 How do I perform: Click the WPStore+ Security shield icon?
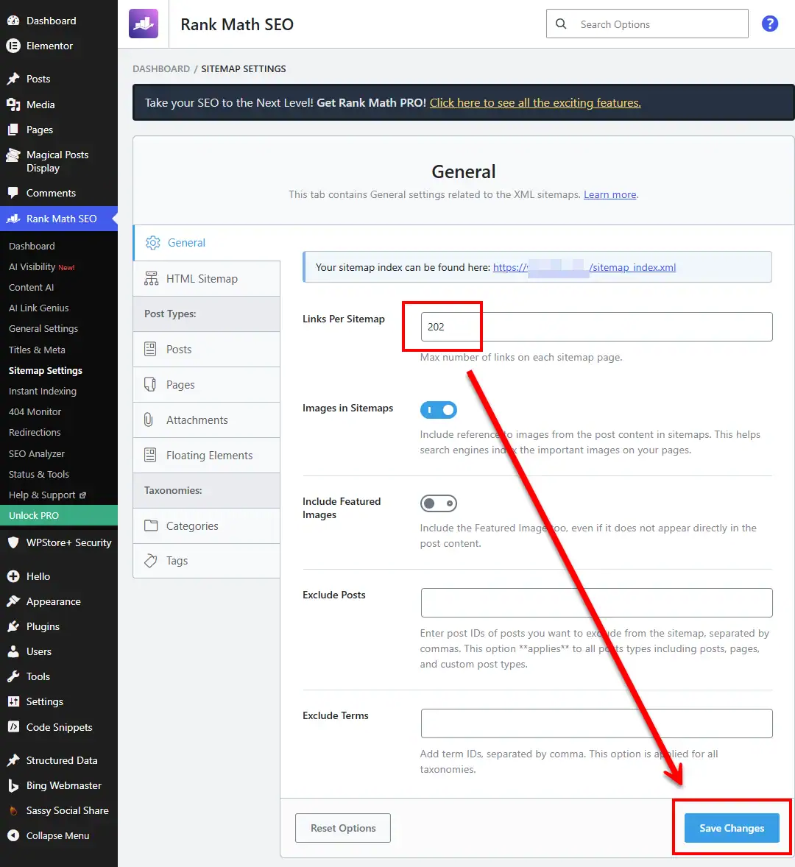pos(13,542)
